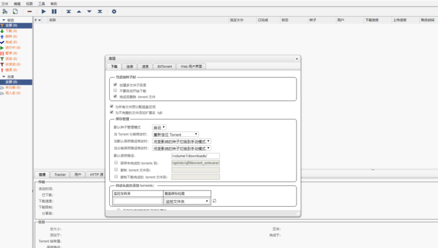This screenshot has width=438, height=248.
Task: Click the add torrent file toolbar icon
Action: click(x=16, y=12)
